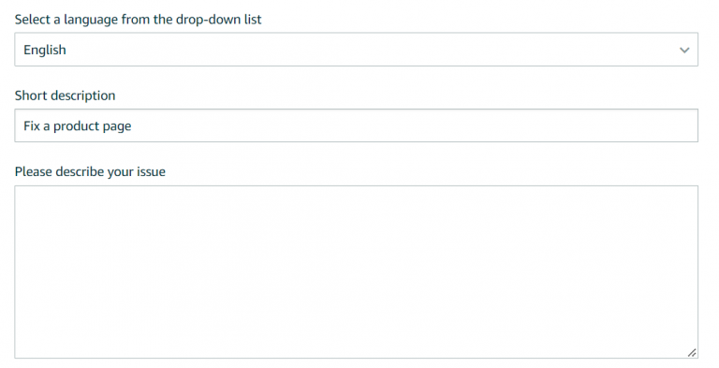Image resolution: width=719 pixels, height=368 pixels.
Task: Focus the Short description input field
Action: pyautogui.click(x=357, y=125)
